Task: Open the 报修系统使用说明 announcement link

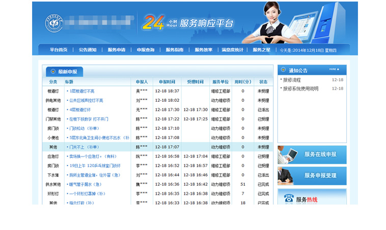Action: [x=300, y=89]
